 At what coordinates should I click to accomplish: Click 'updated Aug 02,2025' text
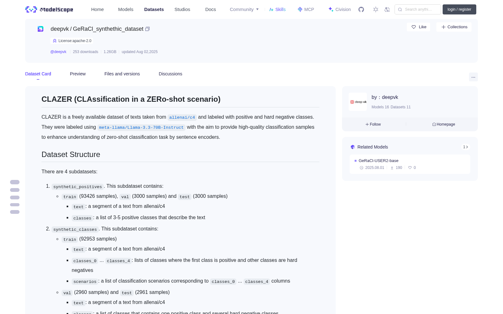(x=140, y=52)
